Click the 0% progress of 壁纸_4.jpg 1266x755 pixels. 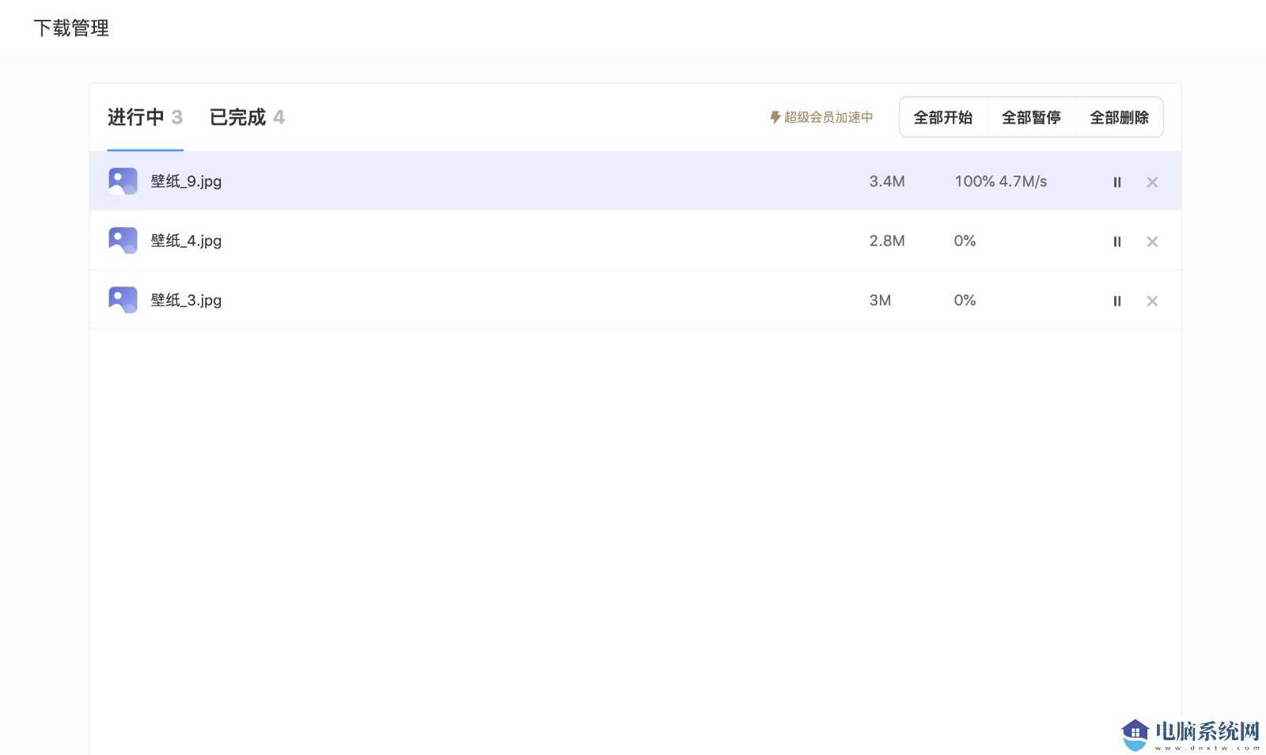point(965,241)
